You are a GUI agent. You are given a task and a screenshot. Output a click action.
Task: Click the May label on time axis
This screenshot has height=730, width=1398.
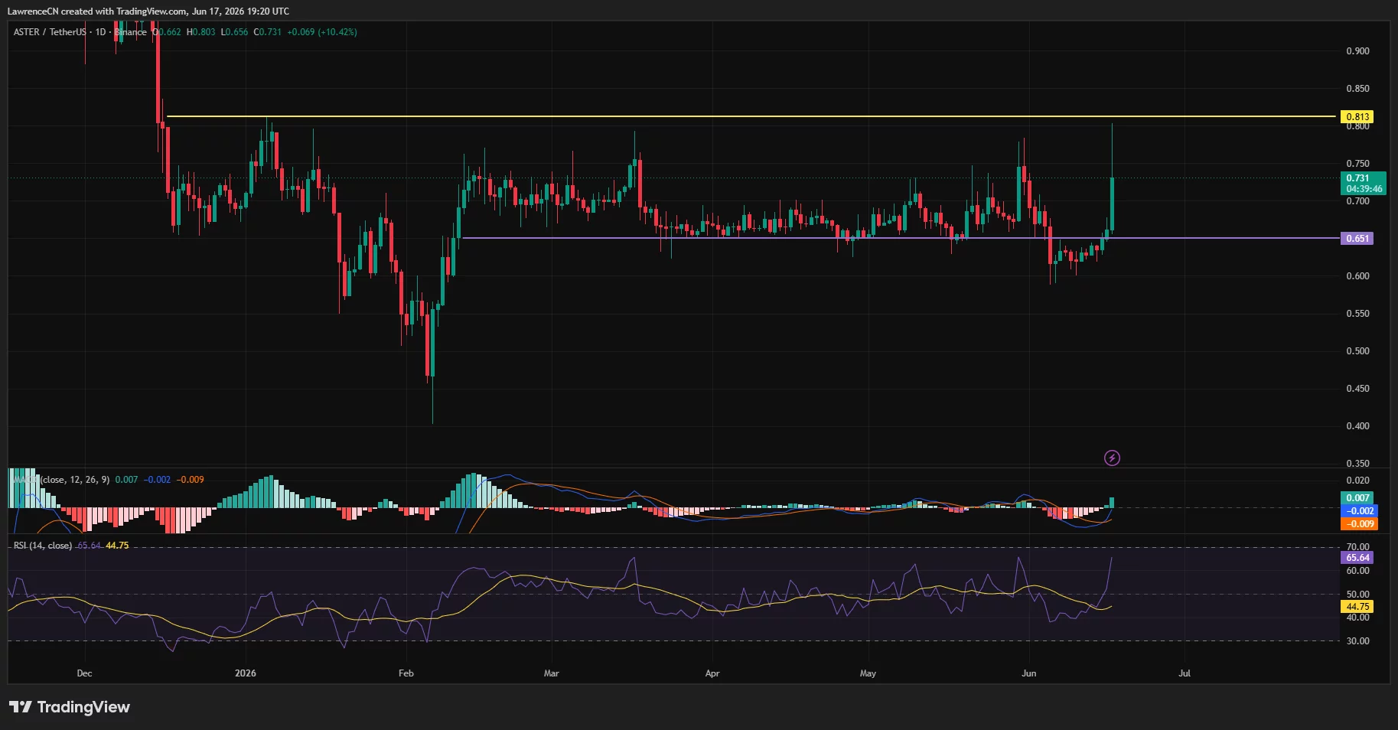tap(868, 673)
